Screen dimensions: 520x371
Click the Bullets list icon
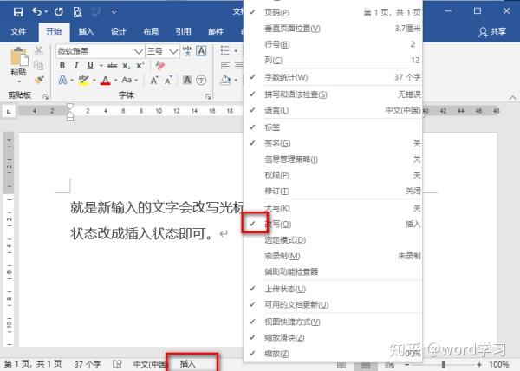(225, 51)
